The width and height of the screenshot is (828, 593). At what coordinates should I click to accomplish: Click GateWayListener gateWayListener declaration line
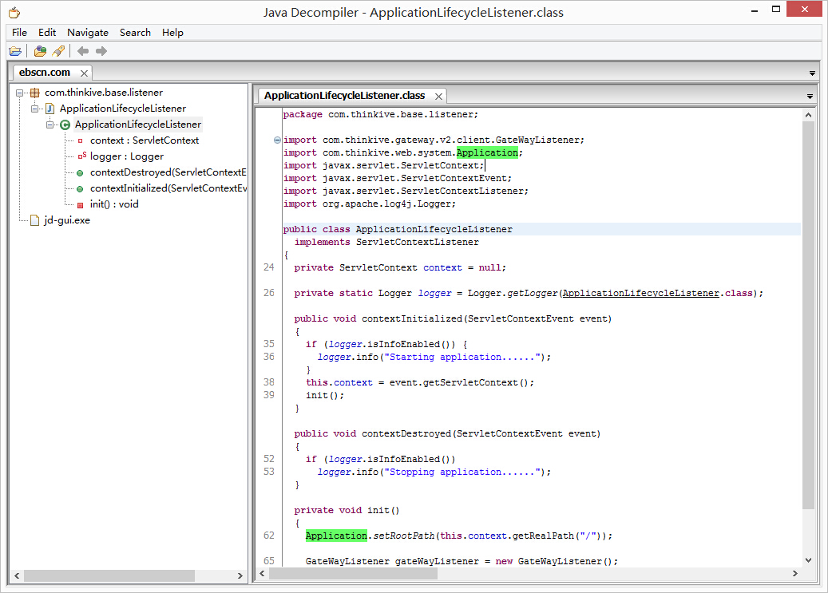click(x=462, y=561)
